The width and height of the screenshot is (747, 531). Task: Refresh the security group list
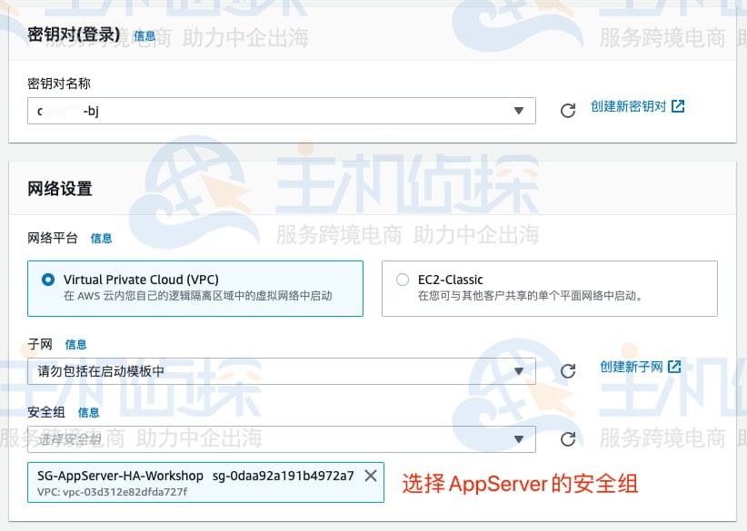tap(568, 439)
